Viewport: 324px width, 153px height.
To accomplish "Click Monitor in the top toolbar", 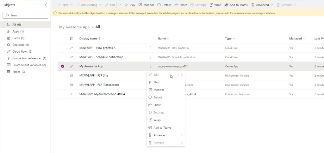I will point(146,5).
